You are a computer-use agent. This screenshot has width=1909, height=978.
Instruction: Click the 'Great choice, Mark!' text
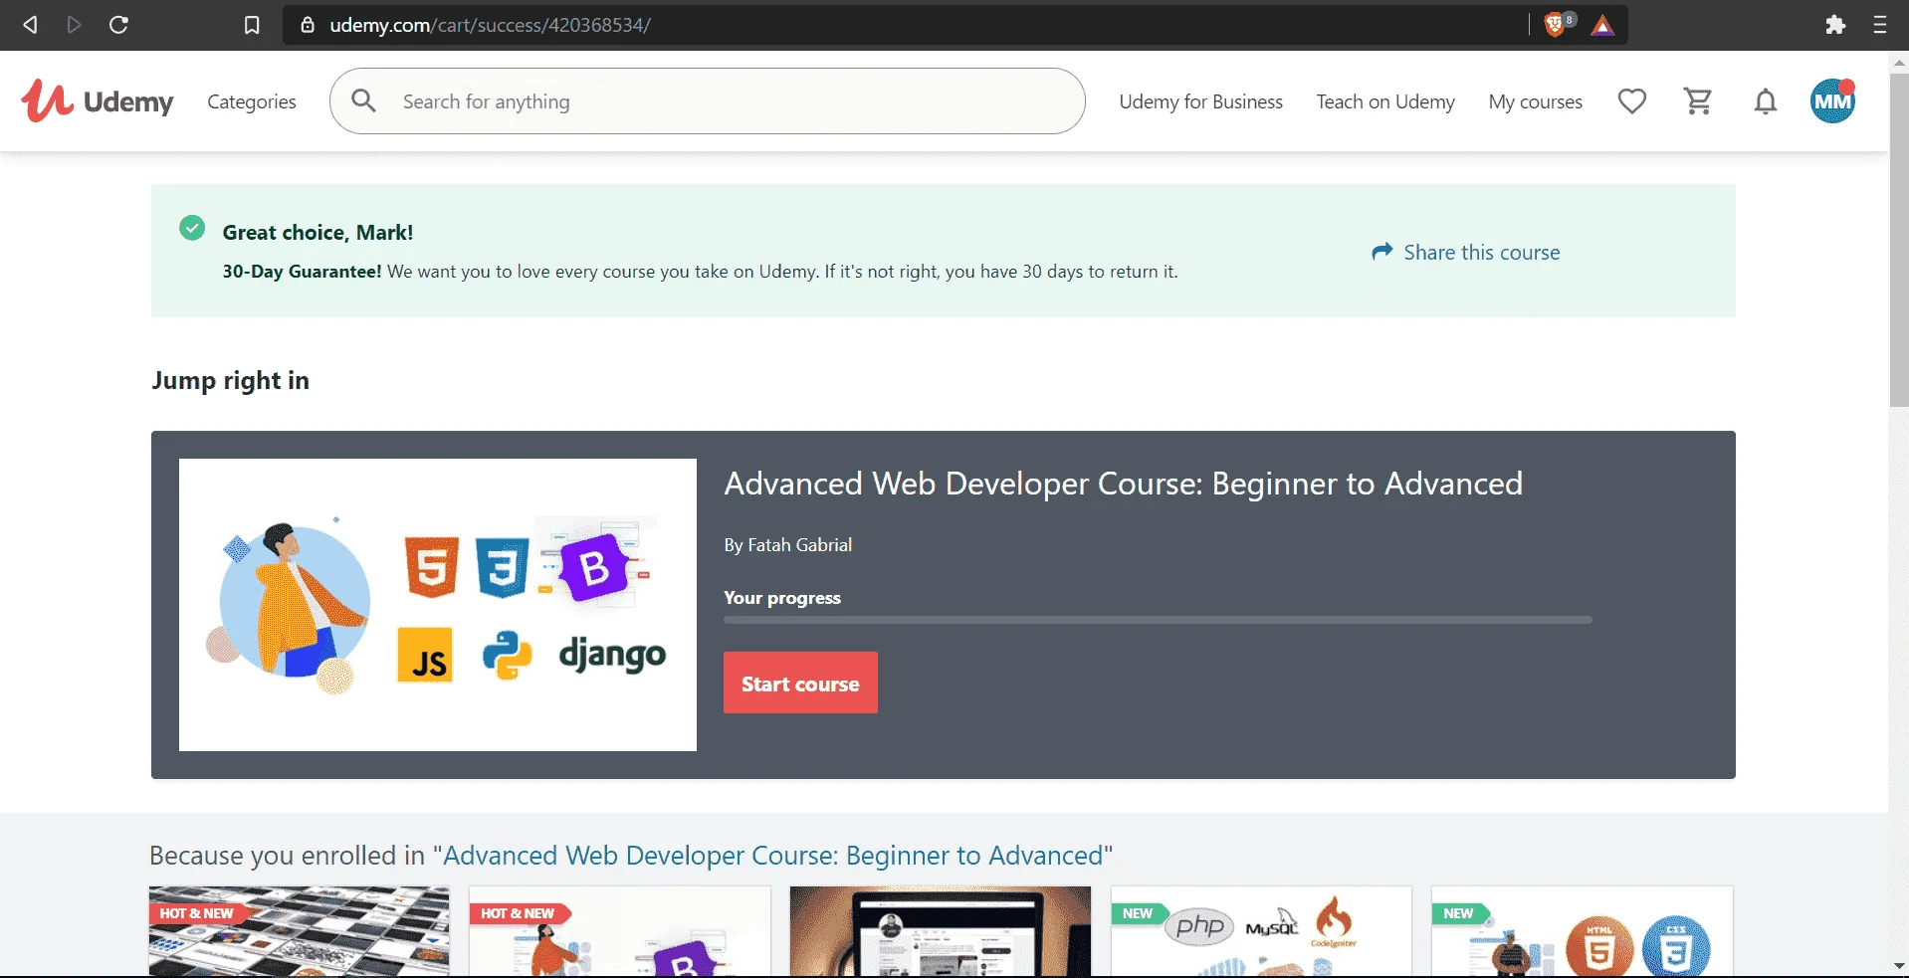318,233
